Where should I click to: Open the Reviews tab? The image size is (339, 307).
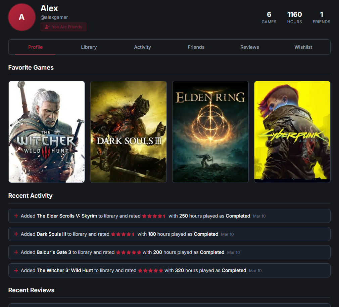click(250, 47)
